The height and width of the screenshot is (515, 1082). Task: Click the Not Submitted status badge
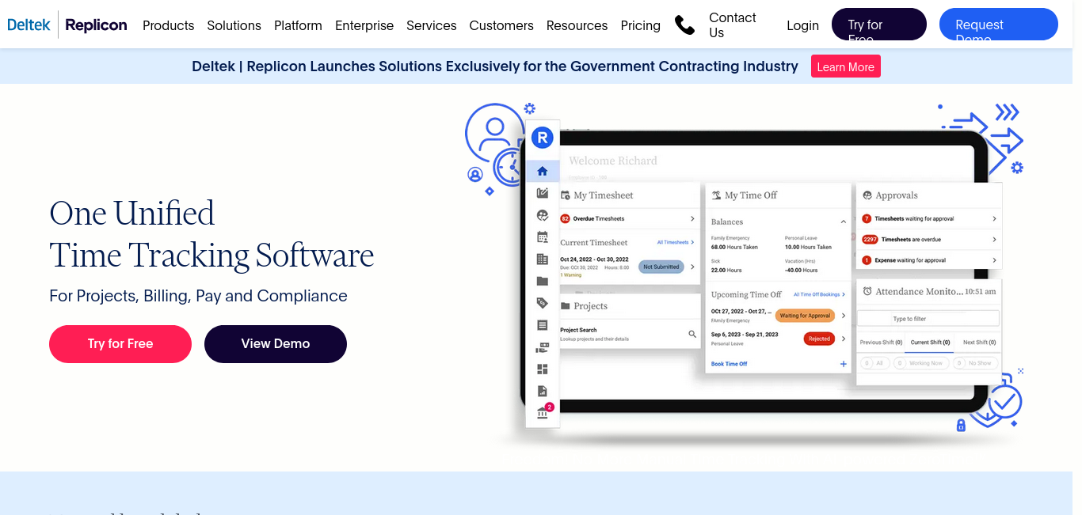pyautogui.click(x=661, y=267)
